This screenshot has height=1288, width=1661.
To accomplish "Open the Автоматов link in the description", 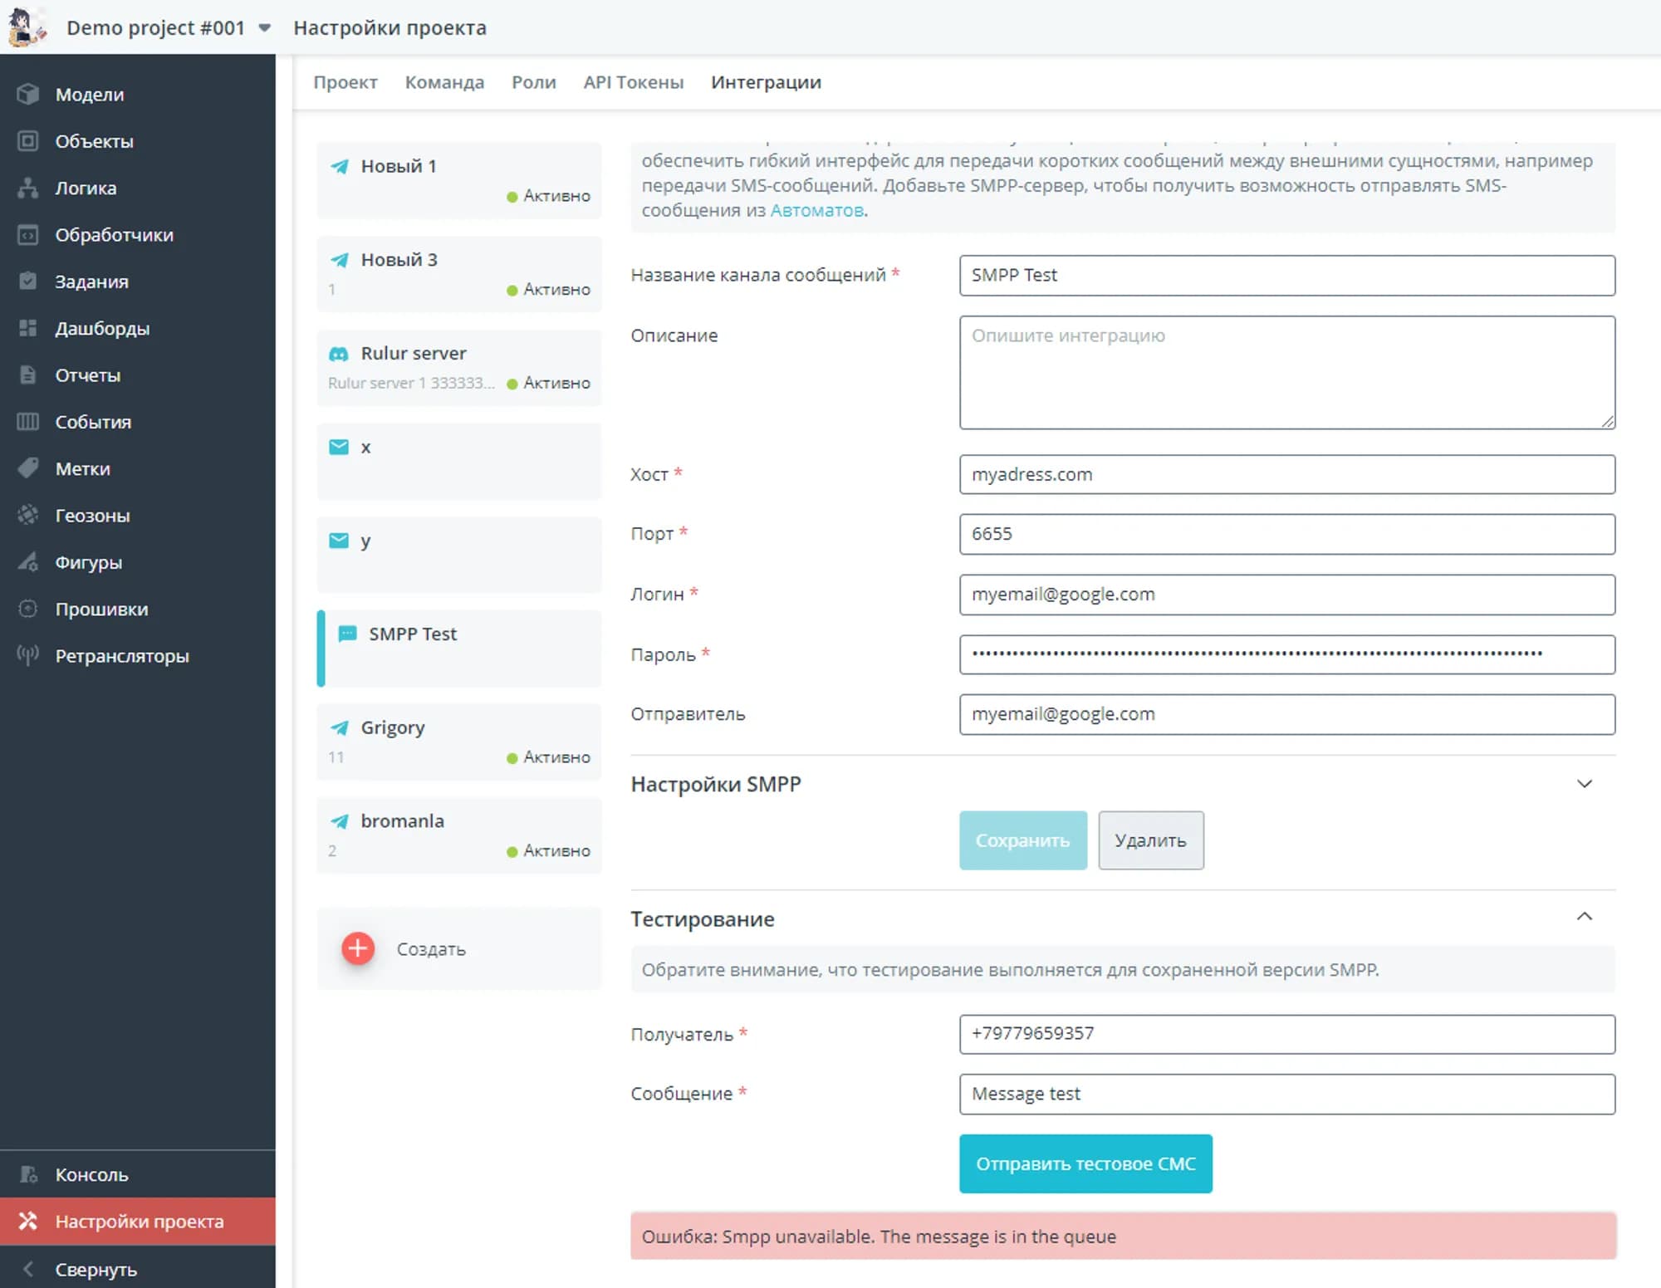I will pyautogui.click(x=816, y=210).
